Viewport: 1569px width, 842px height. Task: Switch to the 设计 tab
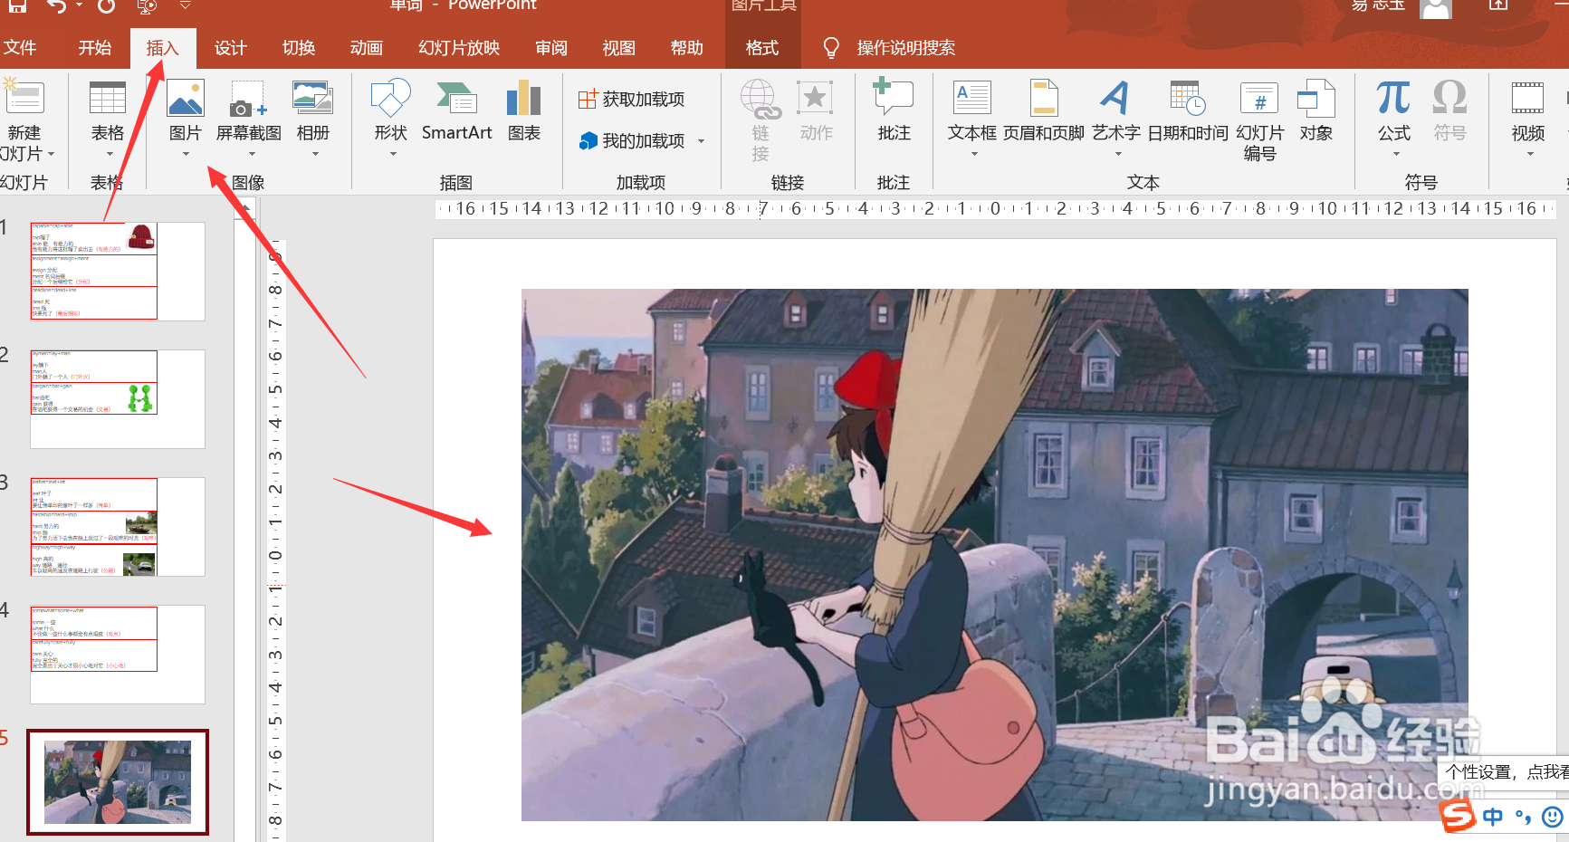tap(230, 48)
